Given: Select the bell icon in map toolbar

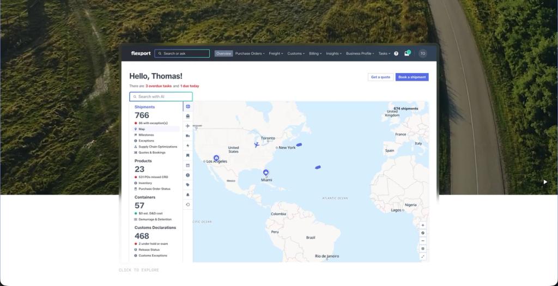Looking at the screenshot, I should [x=188, y=194].
